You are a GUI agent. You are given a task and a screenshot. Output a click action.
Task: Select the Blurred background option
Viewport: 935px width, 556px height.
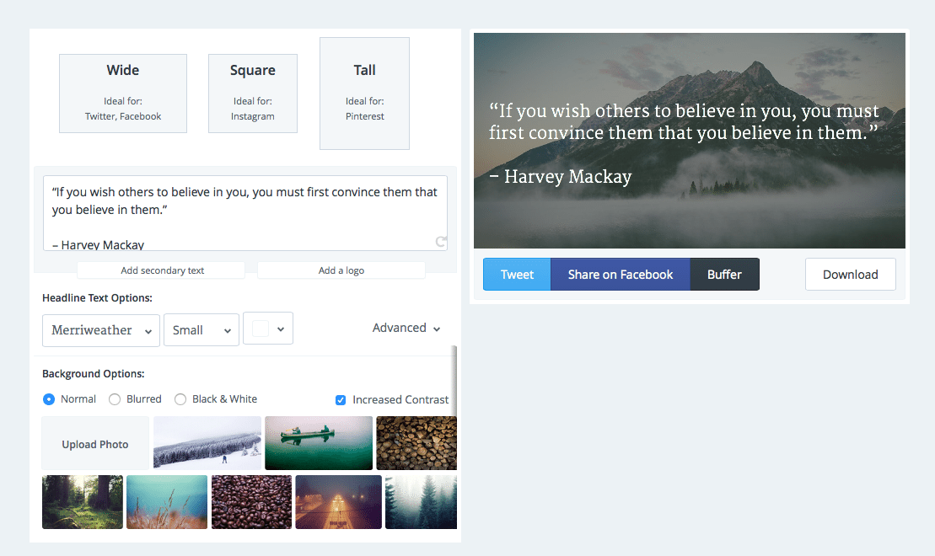click(x=115, y=399)
